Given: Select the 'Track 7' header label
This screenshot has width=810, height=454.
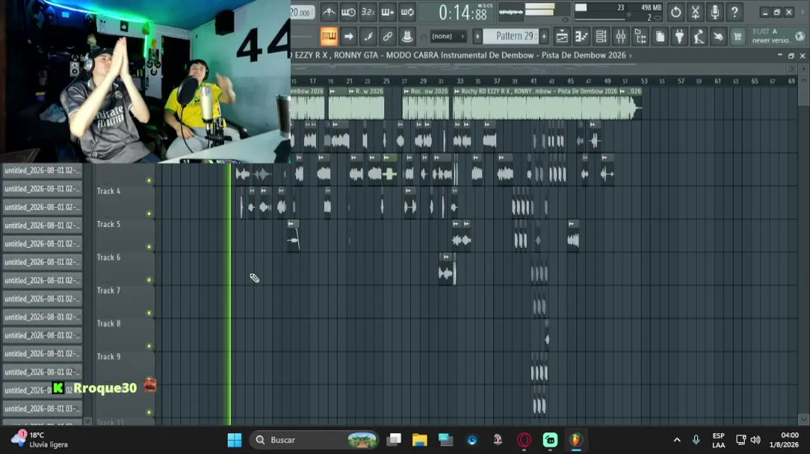Looking at the screenshot, I should click(x=109, y=291).
